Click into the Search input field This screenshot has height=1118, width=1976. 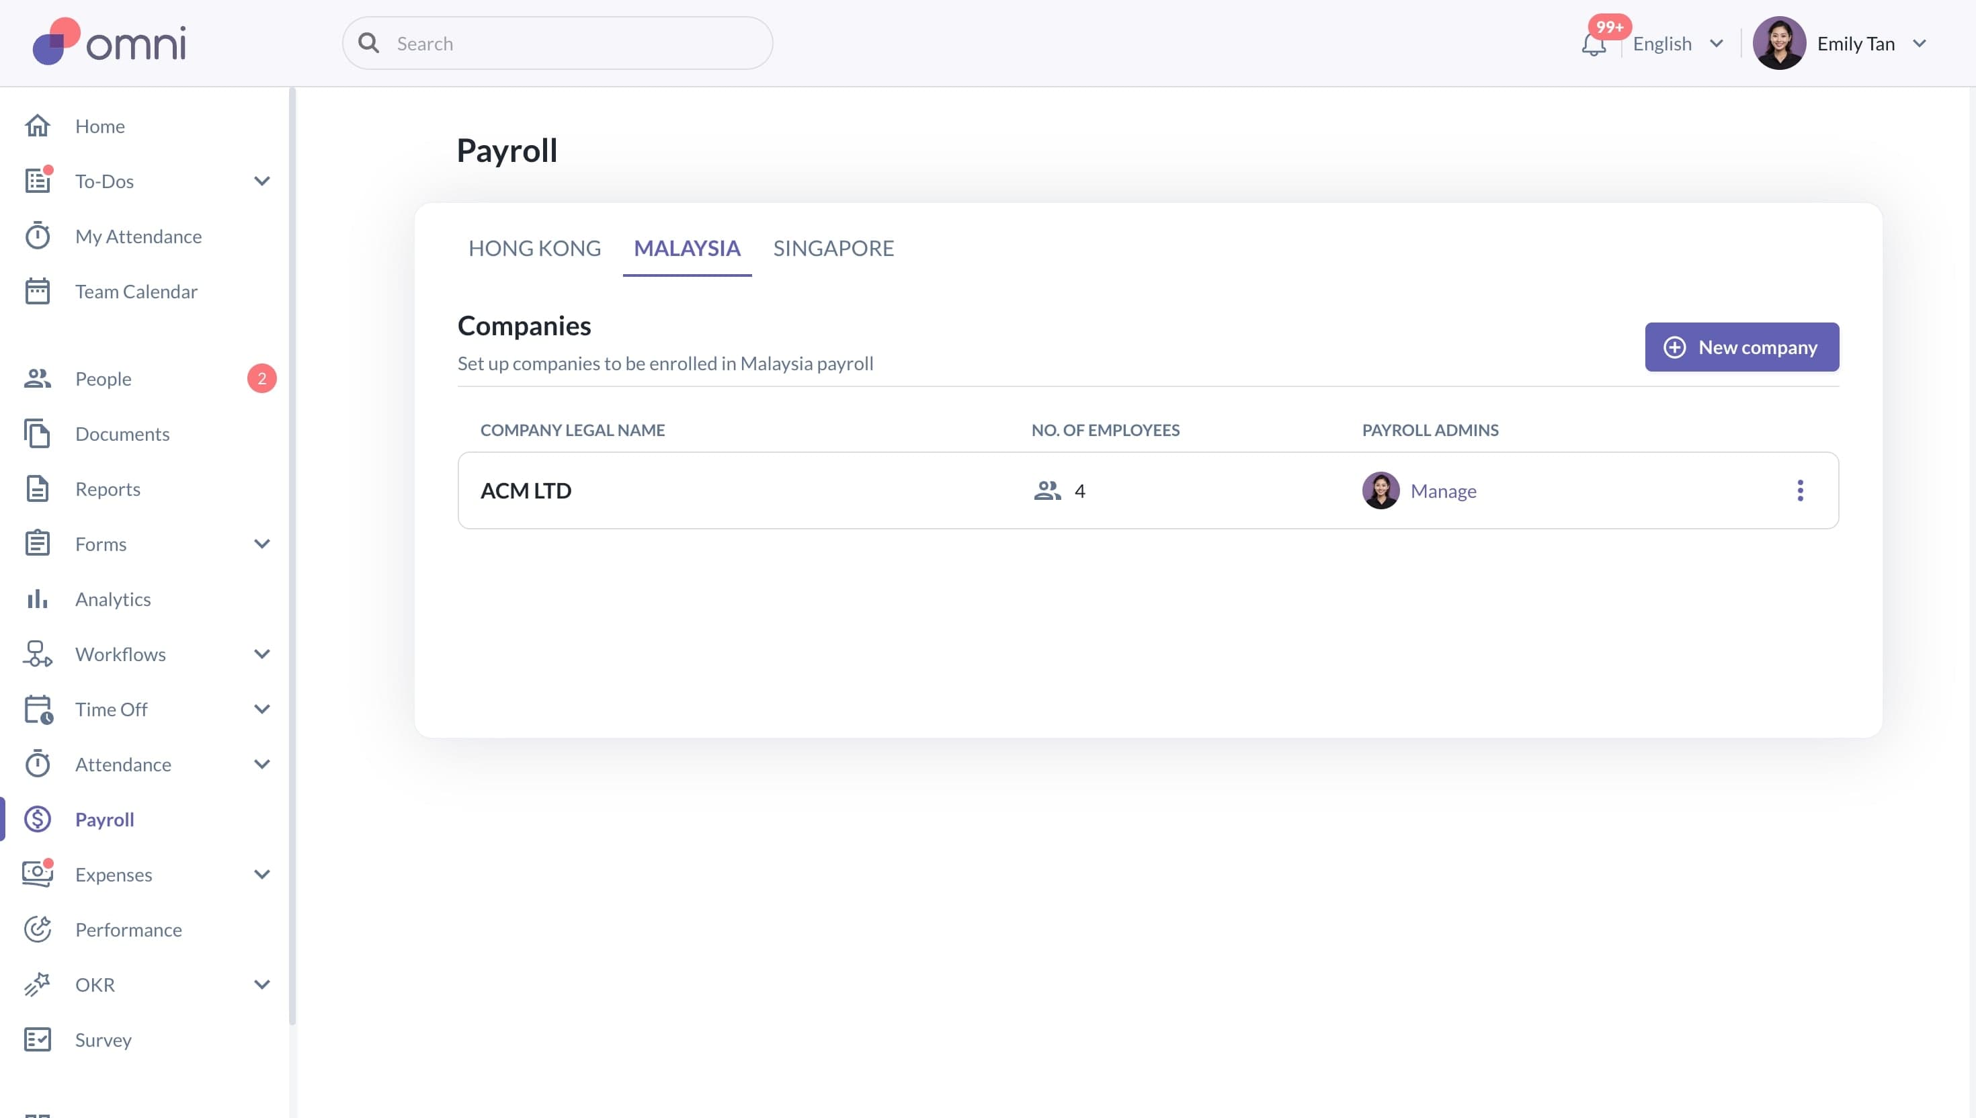[557, 43]
